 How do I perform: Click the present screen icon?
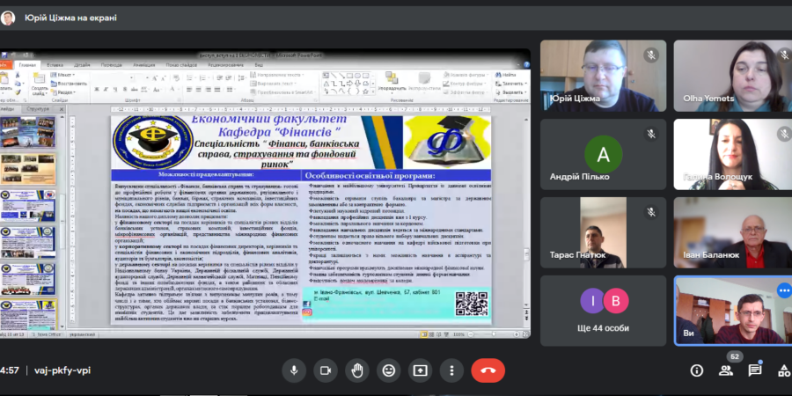421,370
